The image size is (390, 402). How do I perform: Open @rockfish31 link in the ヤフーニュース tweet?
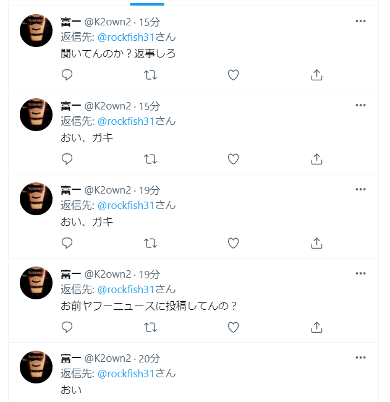pyautogui.click(x=126, y=289)
